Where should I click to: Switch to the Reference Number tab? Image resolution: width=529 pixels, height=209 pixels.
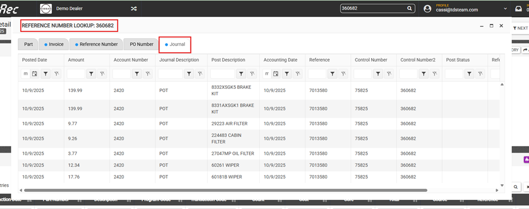tap(96, 44)
